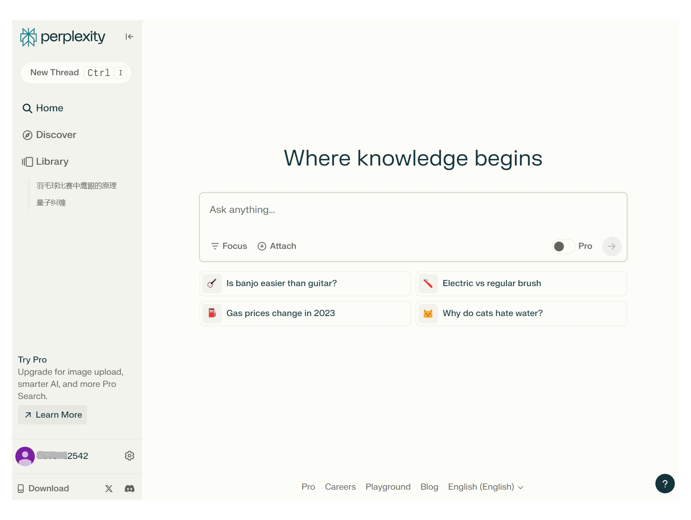This screenshot has width=691, height=520.
Task: Select suggestion Electric vs regular brush
Action: coord(521,284)
